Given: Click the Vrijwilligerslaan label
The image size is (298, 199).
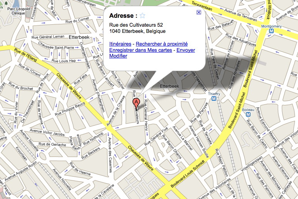Looking at the screenshot, I should click(251, 164).
